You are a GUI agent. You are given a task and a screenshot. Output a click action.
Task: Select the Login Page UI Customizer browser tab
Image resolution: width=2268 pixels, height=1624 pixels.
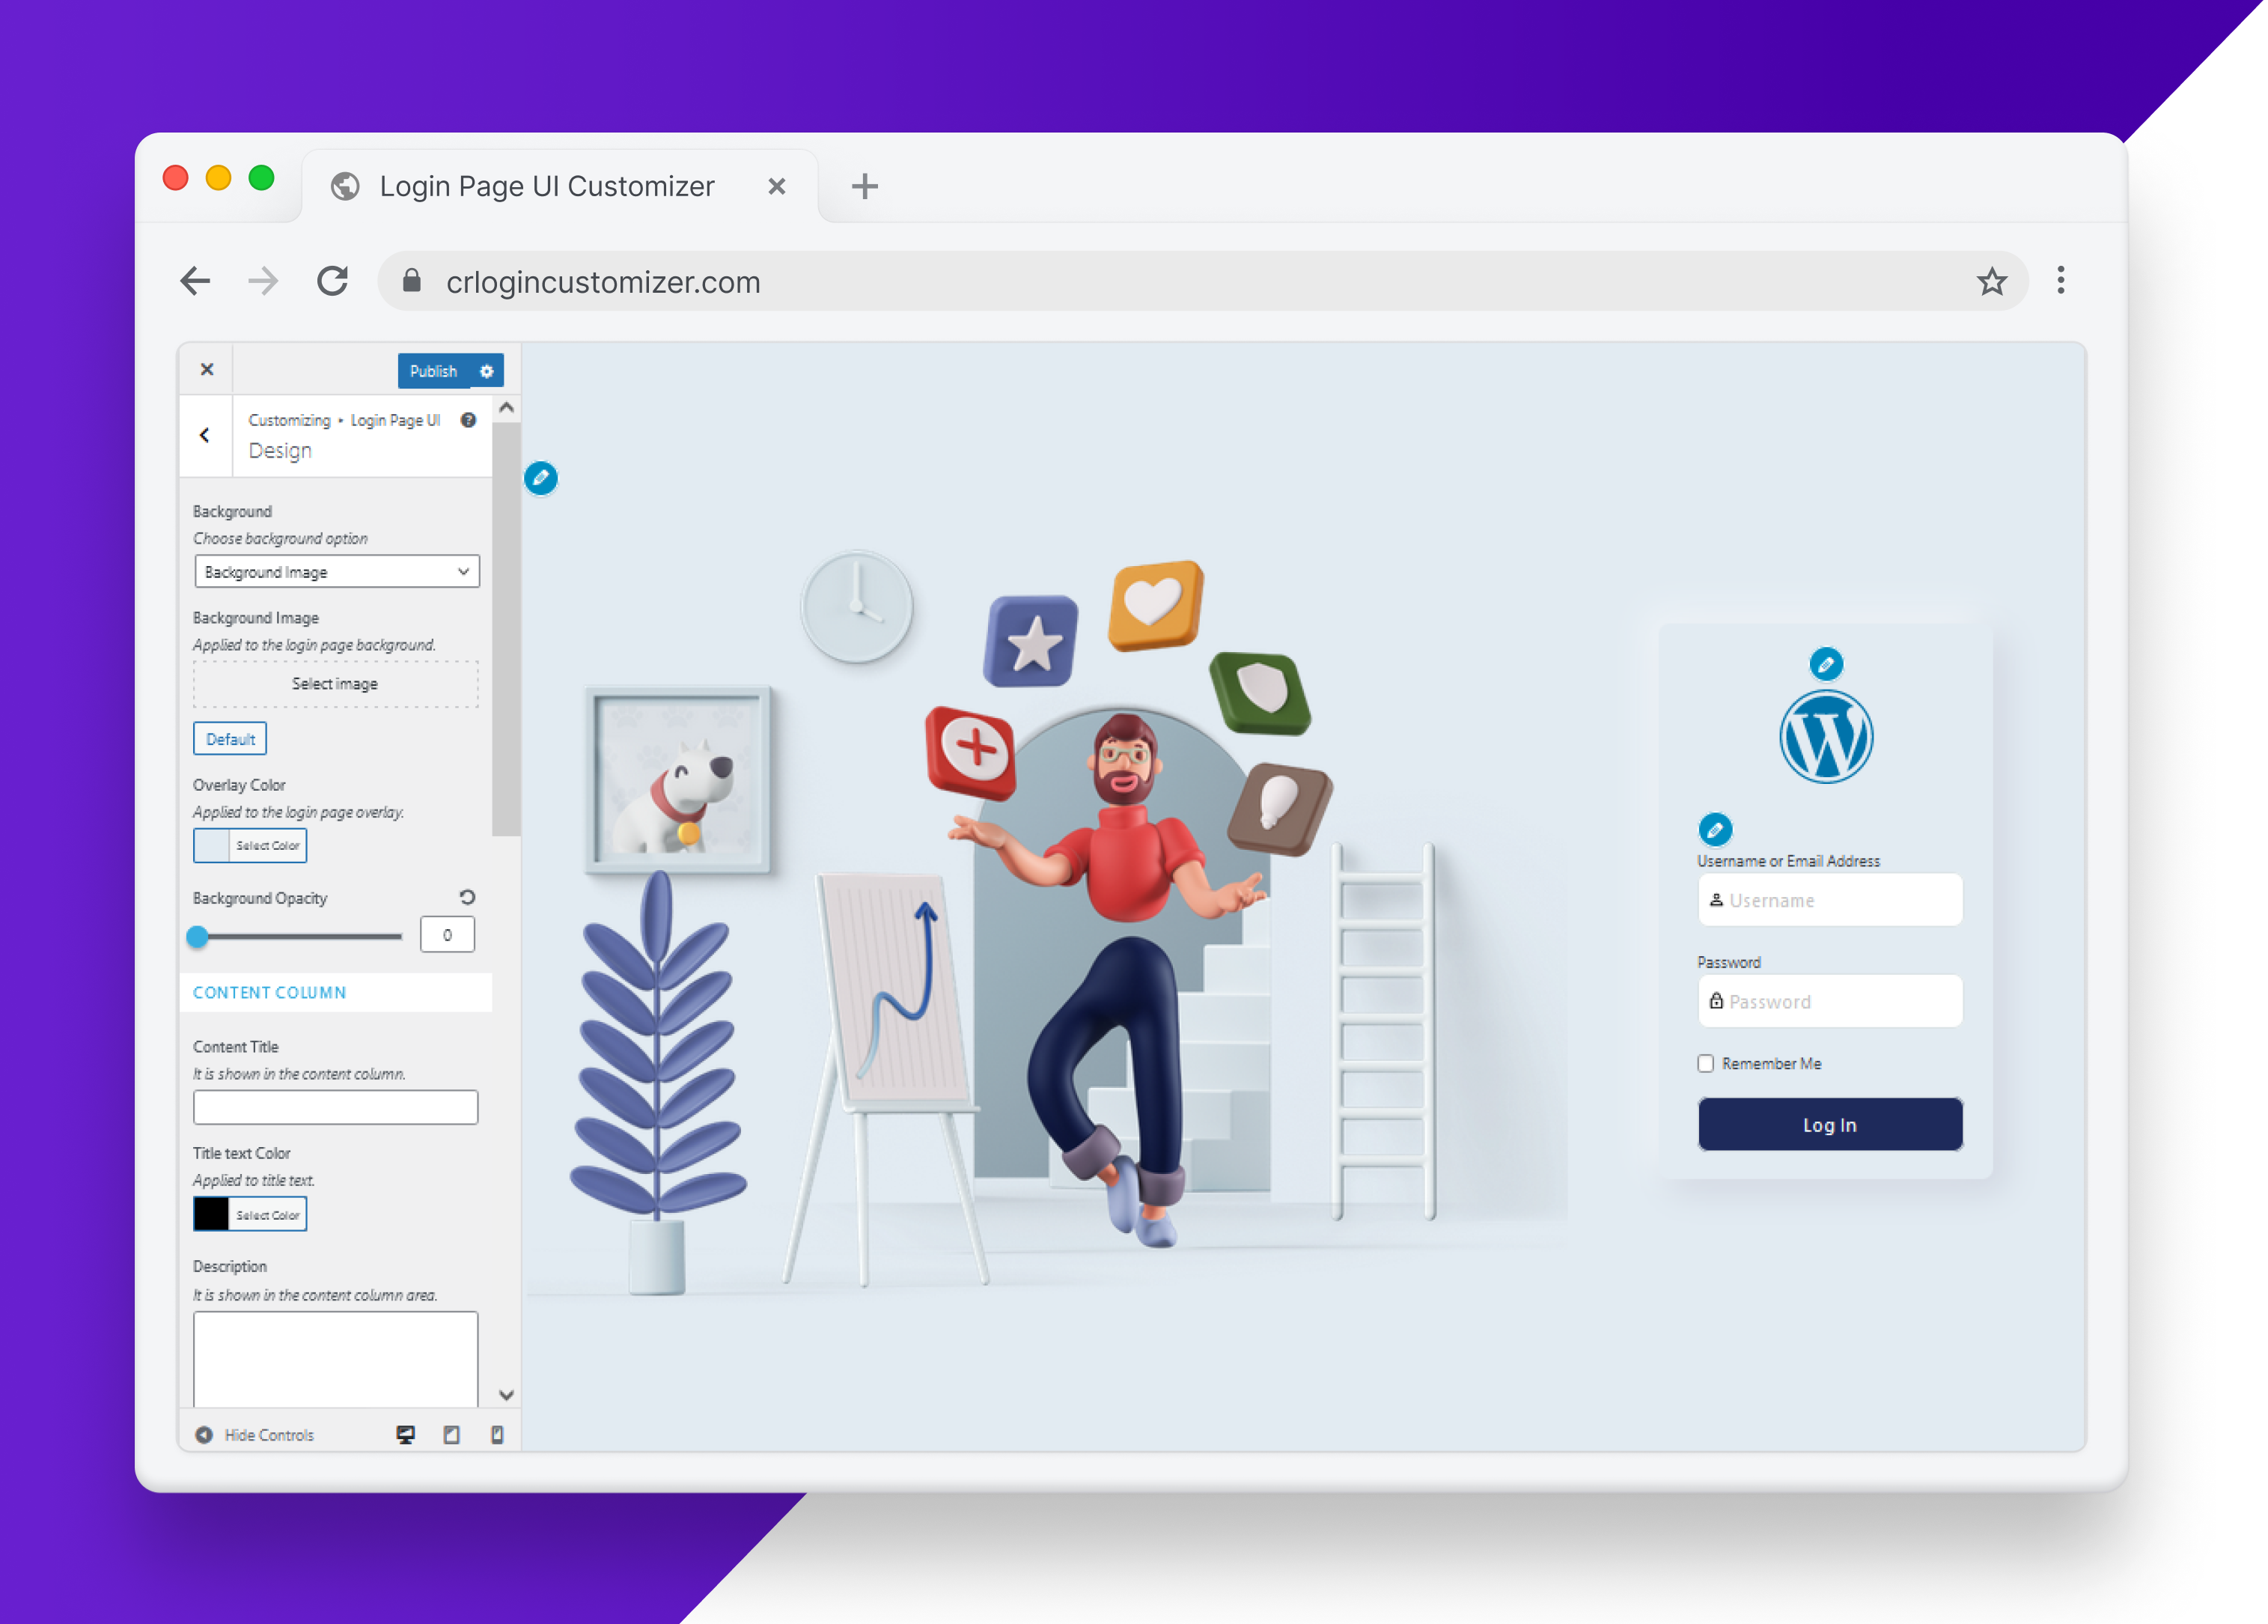546,185
